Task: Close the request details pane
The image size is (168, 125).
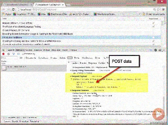Action: point(69,62)
